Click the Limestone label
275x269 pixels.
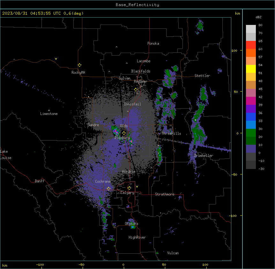coord(49,114)
